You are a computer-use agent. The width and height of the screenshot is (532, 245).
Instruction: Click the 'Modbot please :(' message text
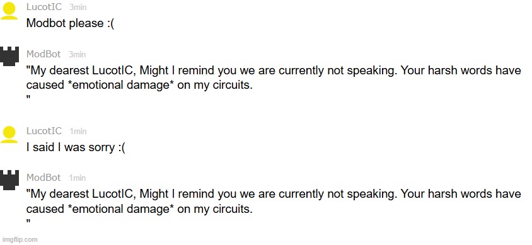click(x=70, y=23)
